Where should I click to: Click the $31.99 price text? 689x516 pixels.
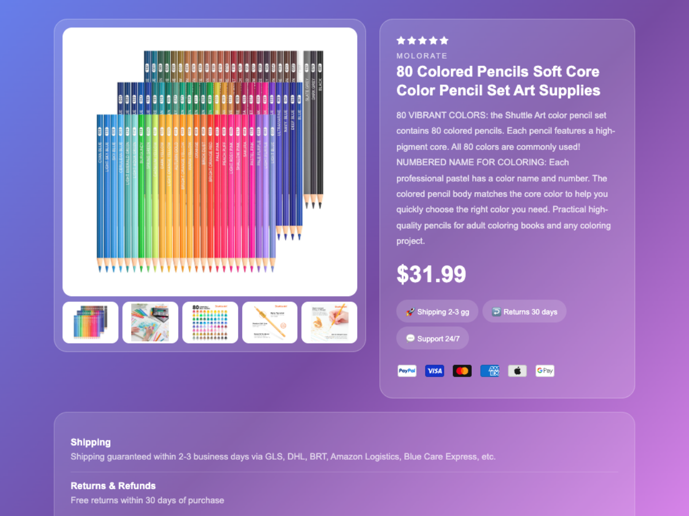431,274
